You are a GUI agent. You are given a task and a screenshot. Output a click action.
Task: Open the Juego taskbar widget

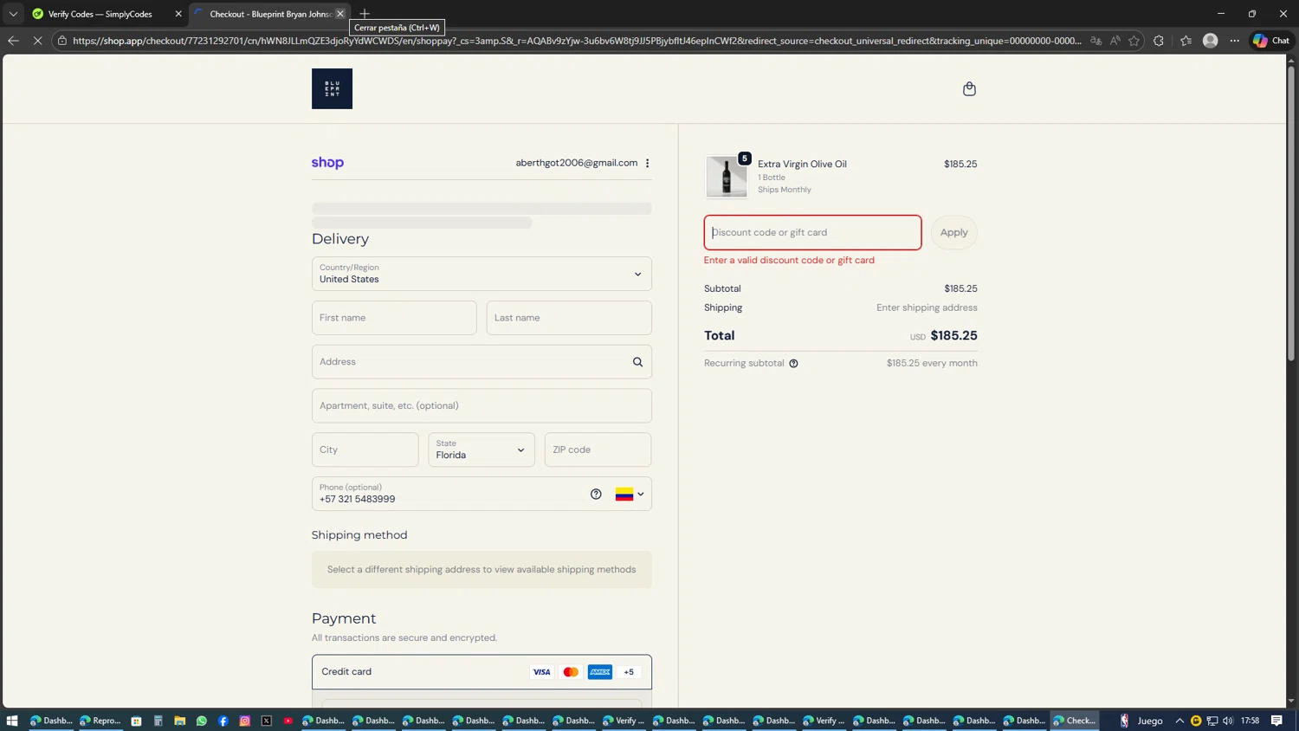click(x=1141, y=721)
